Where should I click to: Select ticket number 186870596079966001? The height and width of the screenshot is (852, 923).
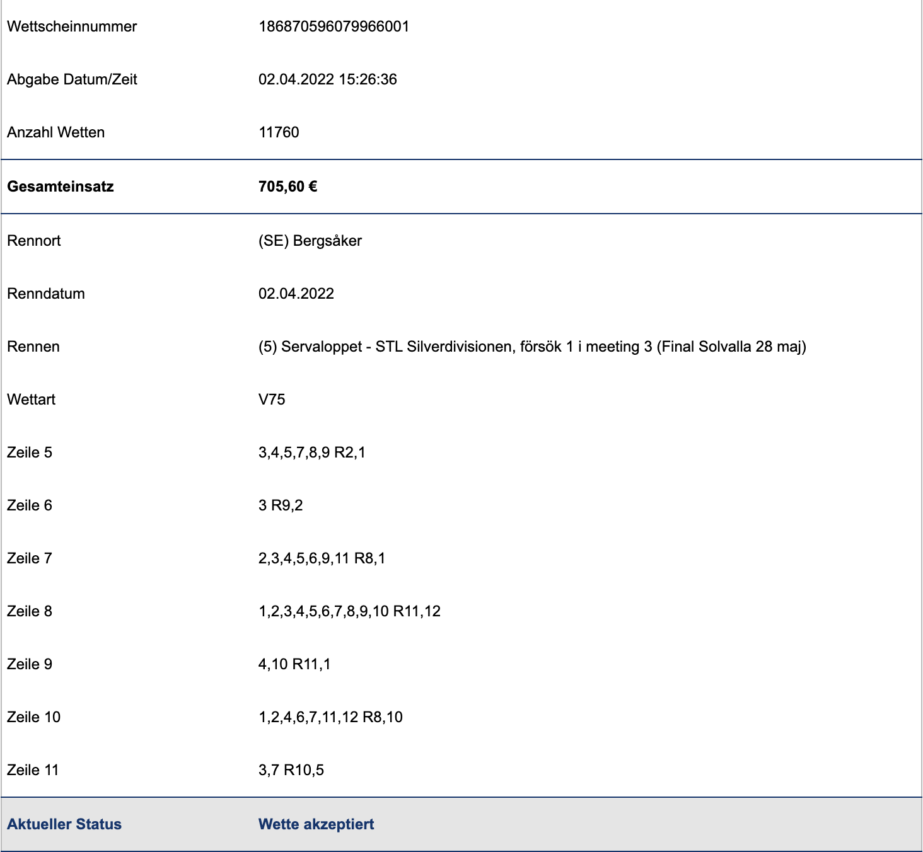coord(334,26)
